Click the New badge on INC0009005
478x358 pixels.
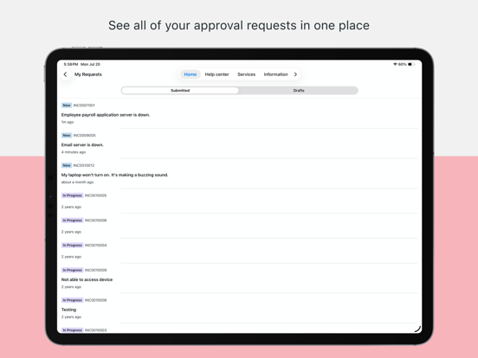tap(67, 135)
